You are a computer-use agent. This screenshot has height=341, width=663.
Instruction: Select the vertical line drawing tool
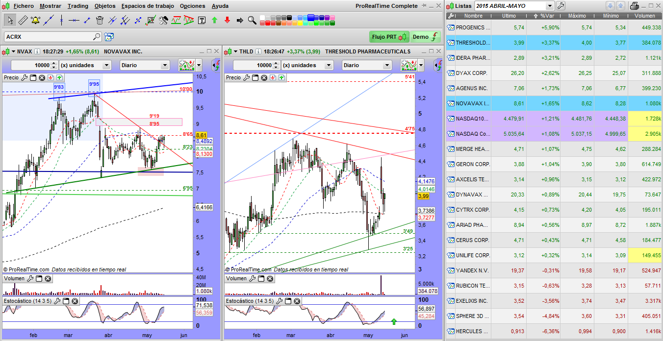[61, 20]
